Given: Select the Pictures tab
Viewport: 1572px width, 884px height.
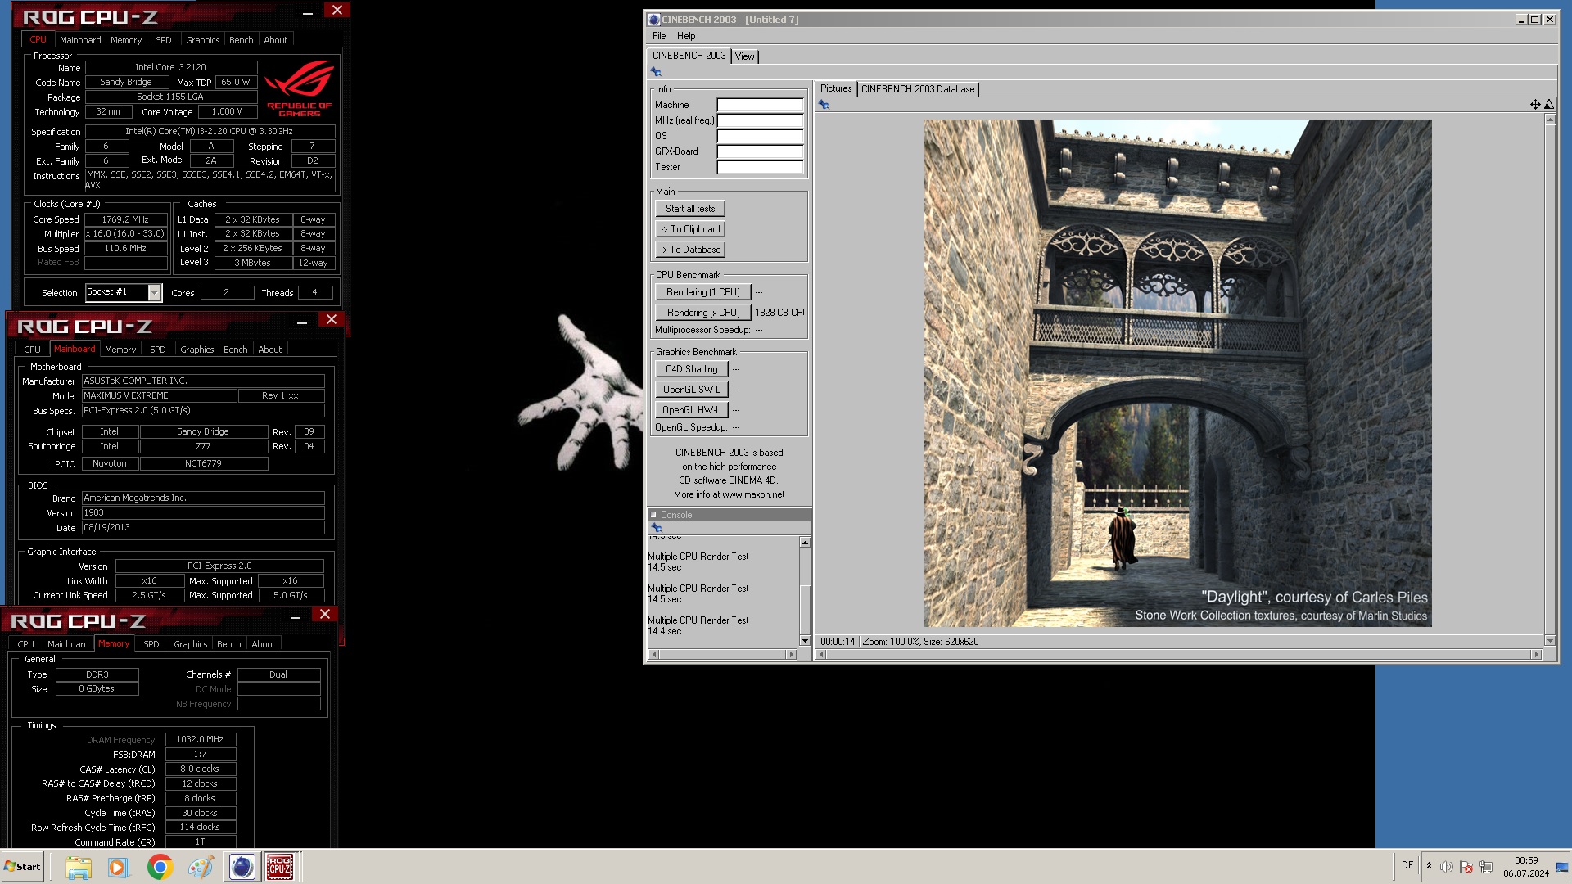Looking at the screenshot, I should click(x=836, y=88).
